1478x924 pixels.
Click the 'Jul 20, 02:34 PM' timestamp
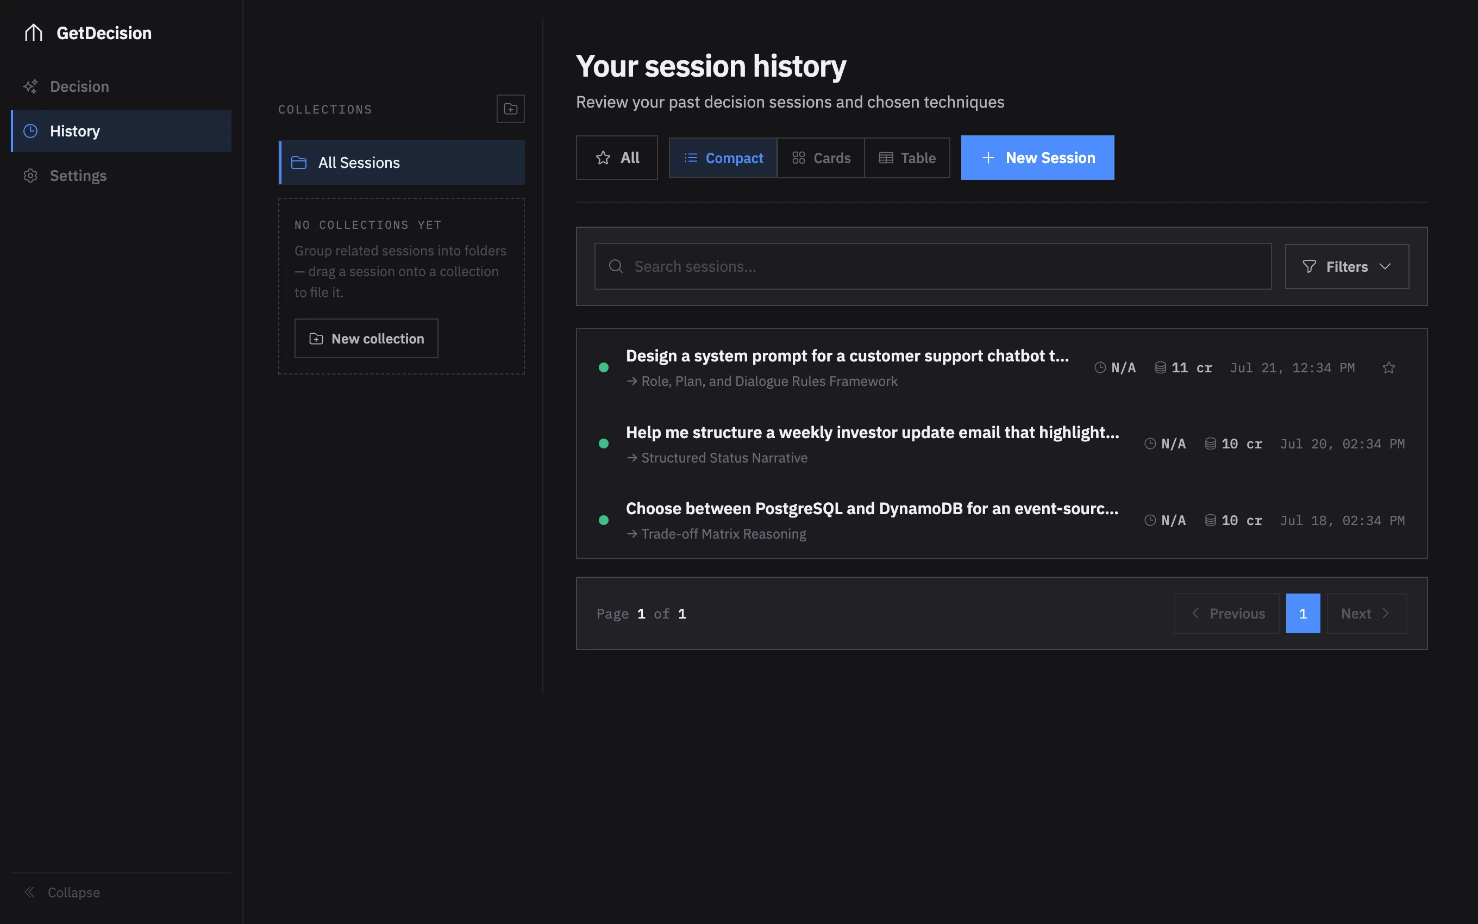[1342, 444]
